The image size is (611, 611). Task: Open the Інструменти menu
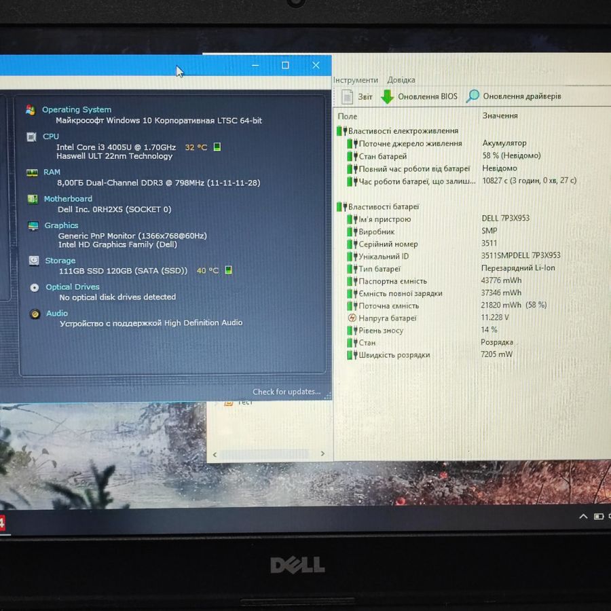(355, 80)
